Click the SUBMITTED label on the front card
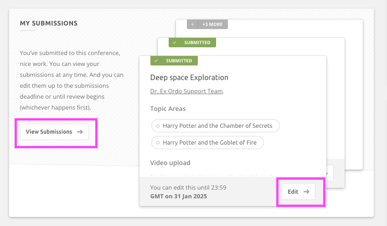Viewport: 387px width, 226px height. coord(179,60)
